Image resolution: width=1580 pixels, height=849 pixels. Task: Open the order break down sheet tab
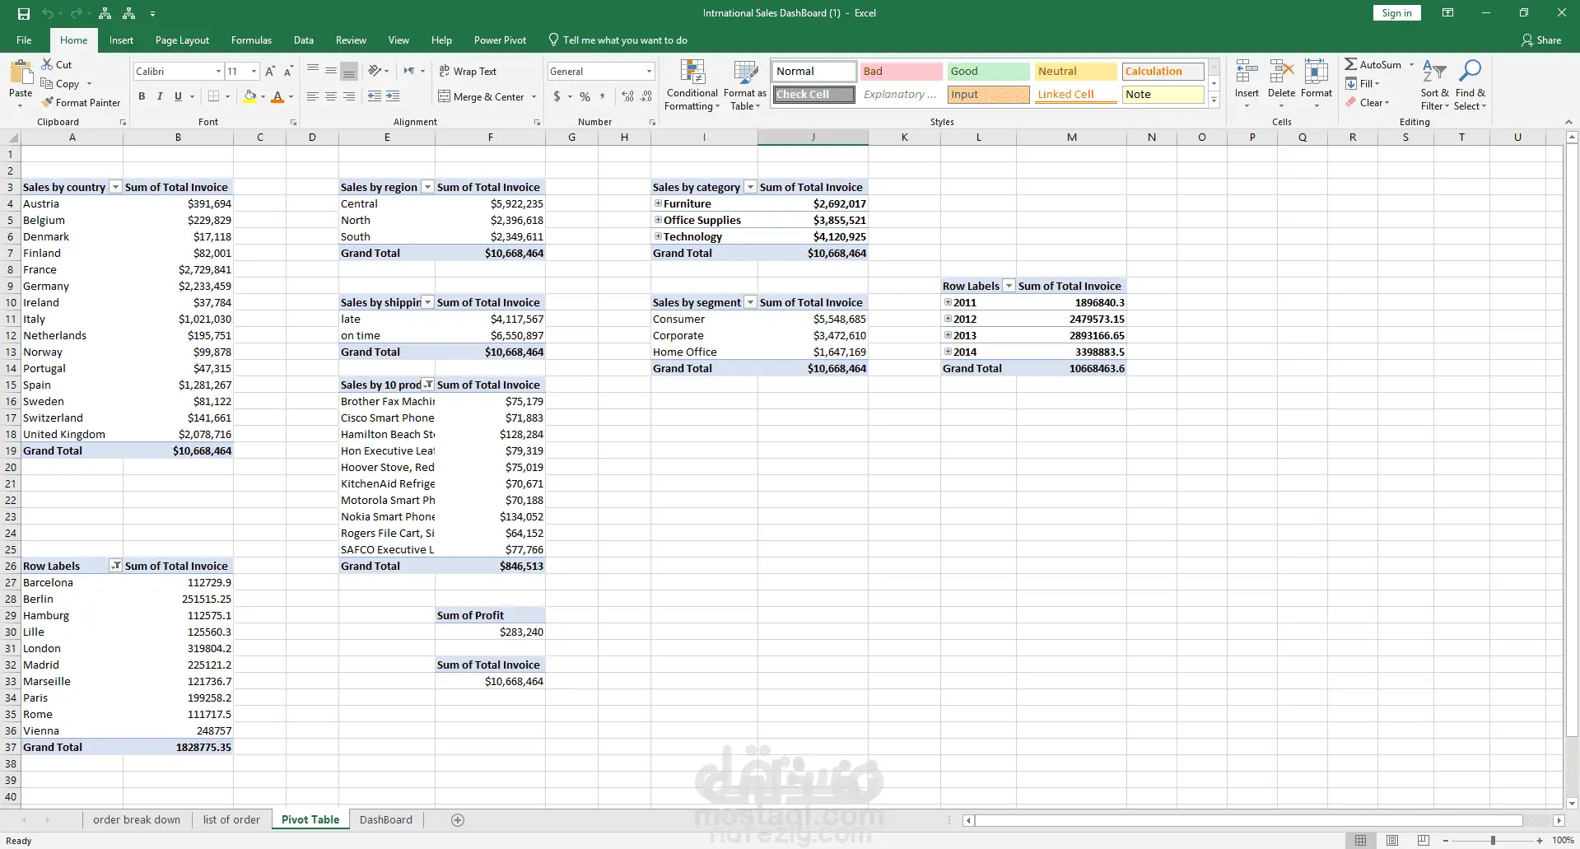(x=137, y=820)
